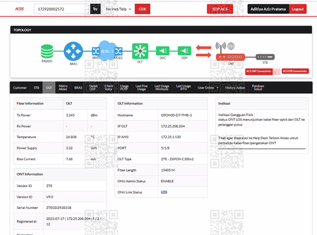The width and height of the screenshot is (317, 235).
Task: Click the ONU Admin Status value ENABLE
Action: click(167, 181)
